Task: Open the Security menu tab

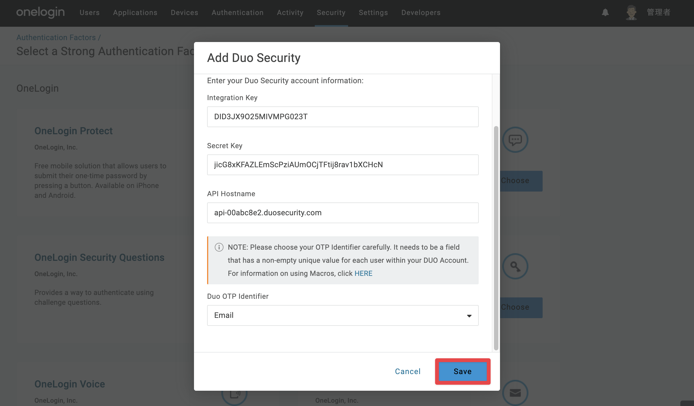Action: pyautogui.click(x=331, y=13)
